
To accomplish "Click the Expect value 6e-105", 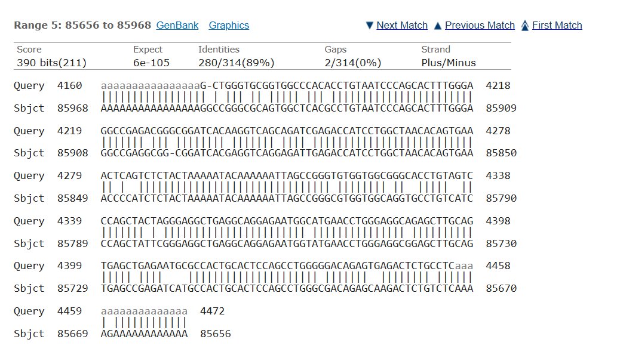I will 152,63.
